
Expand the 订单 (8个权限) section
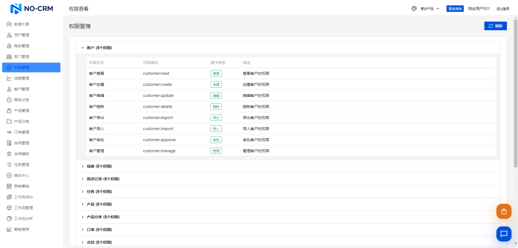pyautogui.click(x=288, y=230)
